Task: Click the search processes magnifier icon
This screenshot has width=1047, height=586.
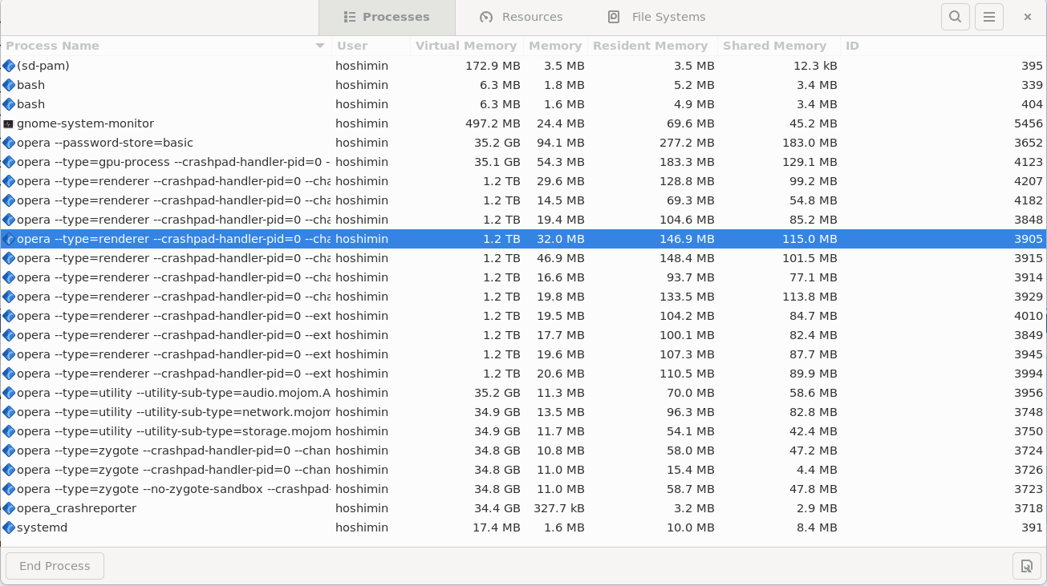Action: pyautogui.click(x=955, y=17)
